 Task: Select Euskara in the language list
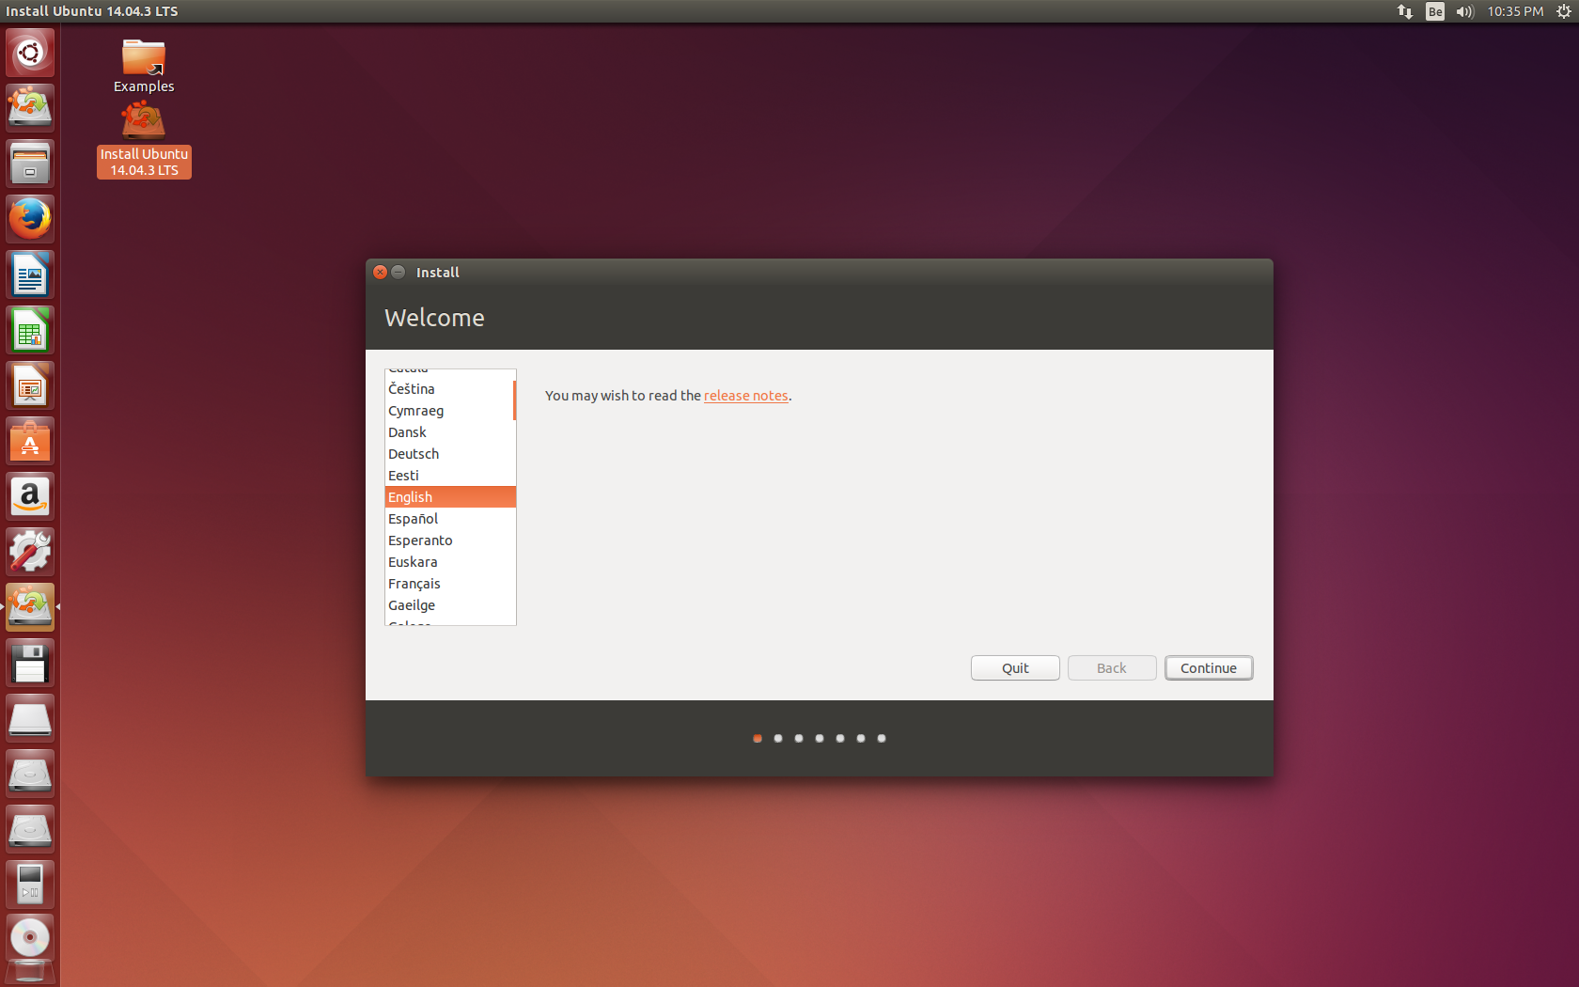pyautogui.click(x=449, y=562)
